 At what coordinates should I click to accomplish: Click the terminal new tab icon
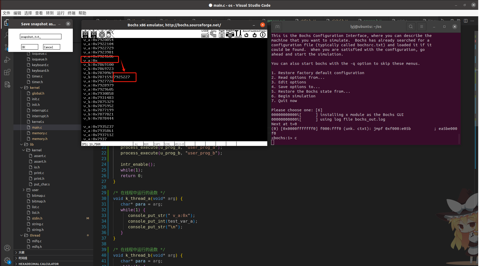coord(277,27)
